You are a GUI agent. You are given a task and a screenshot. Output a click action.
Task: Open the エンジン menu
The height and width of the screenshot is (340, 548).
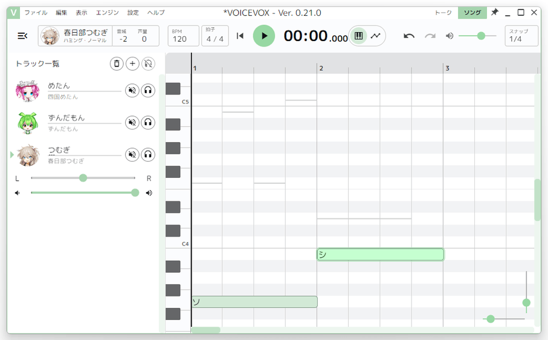(x=108, y=13)
